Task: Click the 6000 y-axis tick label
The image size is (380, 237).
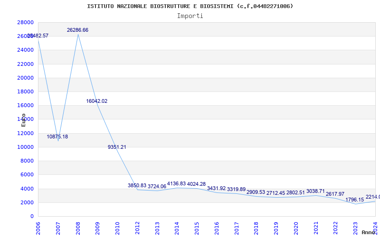Action: click(27, 174)
